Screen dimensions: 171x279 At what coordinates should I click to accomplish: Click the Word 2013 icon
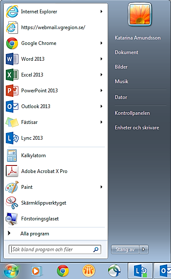coord(12,59)
